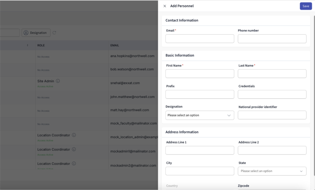This screenshot has width=315, height=190.
Task: Click the refresh icon beside Designation filter
Action: pos(54,33)
